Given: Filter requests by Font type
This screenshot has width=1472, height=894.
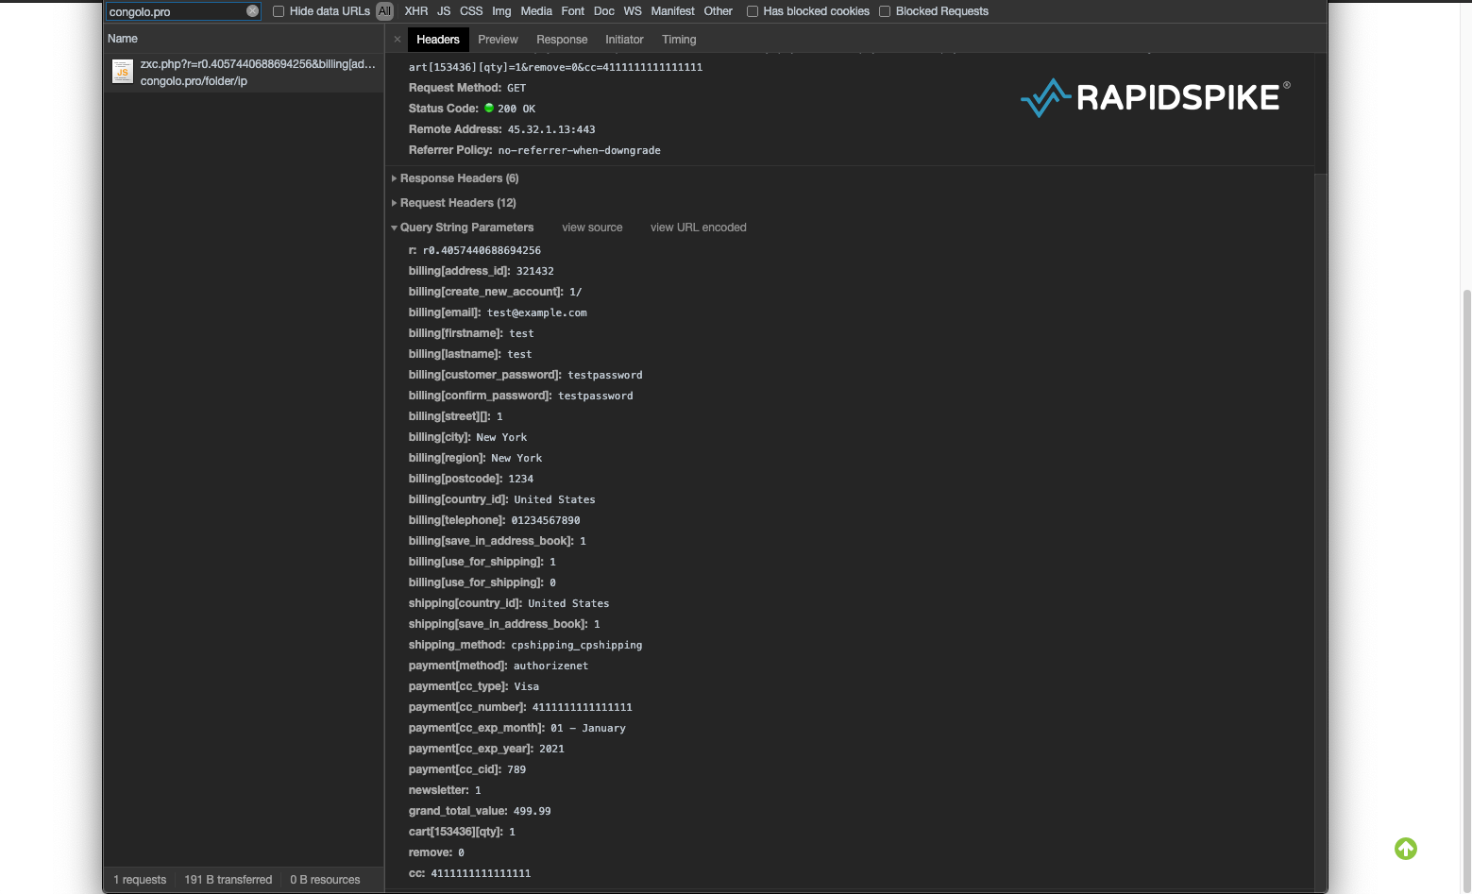Looking at the screenshot, I should point(573,11).
